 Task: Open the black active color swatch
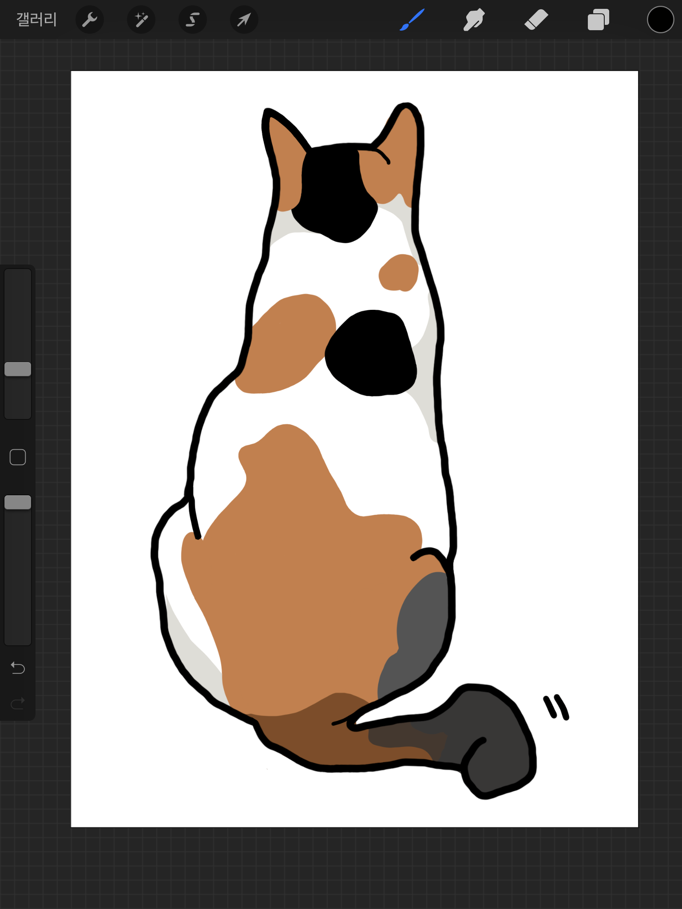point(661,20)
